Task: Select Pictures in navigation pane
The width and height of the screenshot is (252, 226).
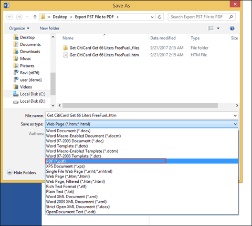Action: coord(24,66)
